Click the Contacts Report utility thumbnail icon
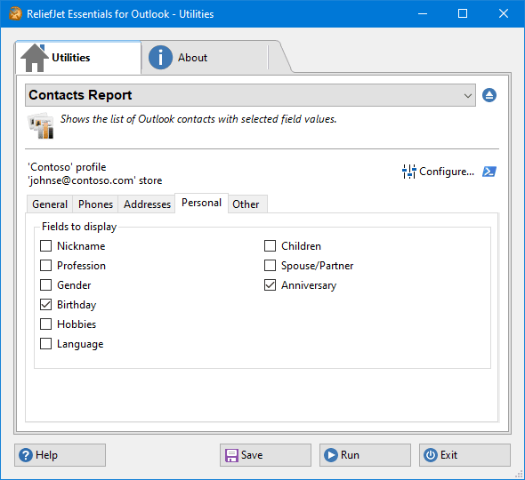Viewport: 525px width, 480px height. (41, 125)
